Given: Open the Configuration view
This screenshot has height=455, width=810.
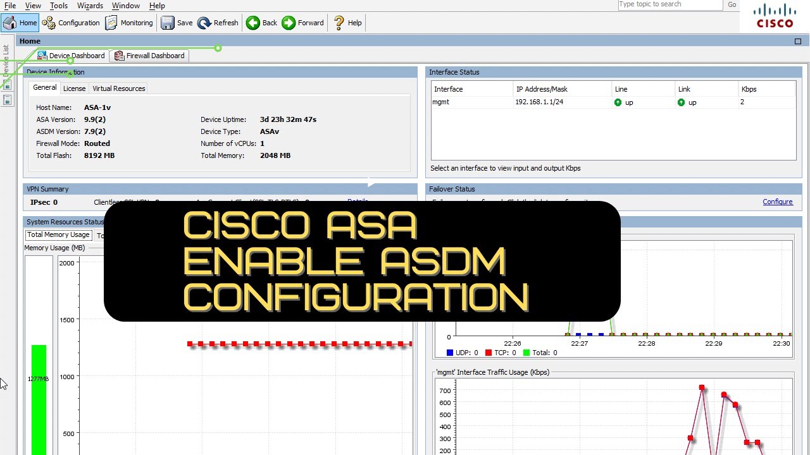Looking at the screenshot, I should [x=71, y=23].
